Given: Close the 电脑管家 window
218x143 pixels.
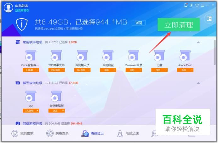Looking at the screenshot, I should coord(213,5).
